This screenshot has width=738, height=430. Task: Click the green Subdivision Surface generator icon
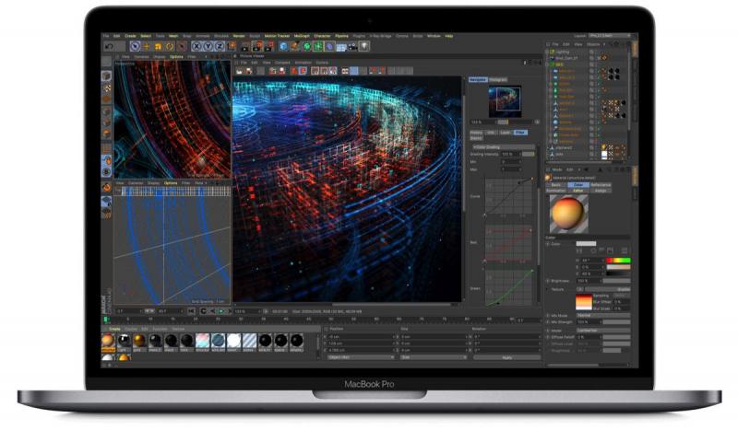pyautogui.click(x=307, y=46)
